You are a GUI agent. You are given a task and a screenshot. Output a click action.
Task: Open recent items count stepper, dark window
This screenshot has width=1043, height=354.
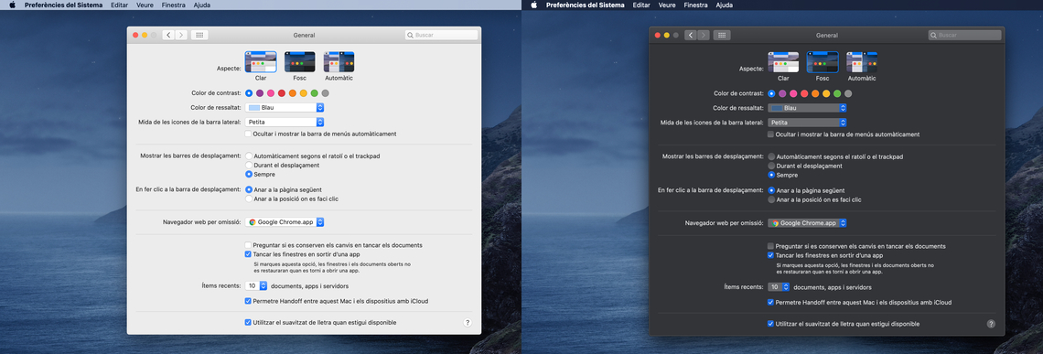coord(779,287)
